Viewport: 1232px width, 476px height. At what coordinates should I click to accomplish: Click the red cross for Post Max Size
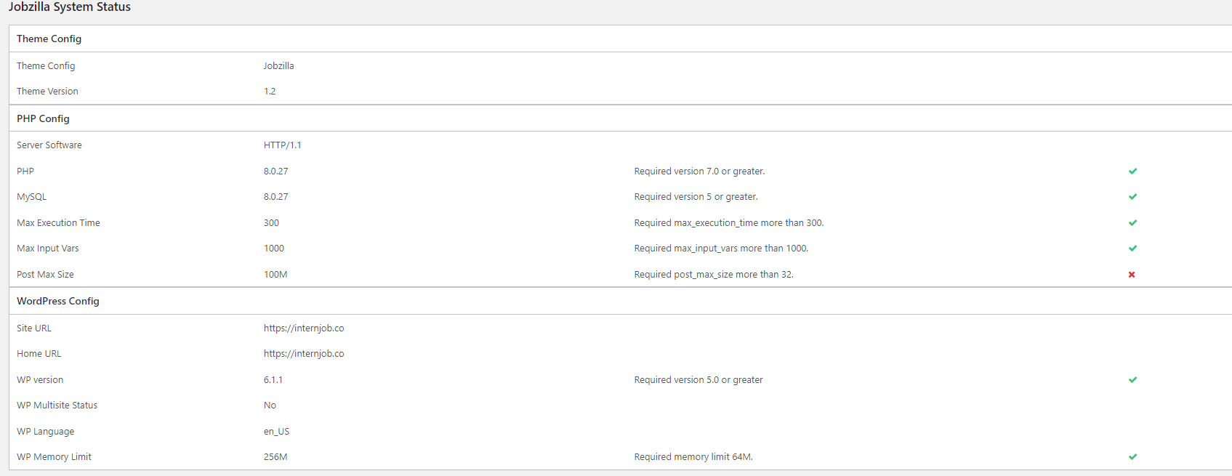(x=1132, y=275)
